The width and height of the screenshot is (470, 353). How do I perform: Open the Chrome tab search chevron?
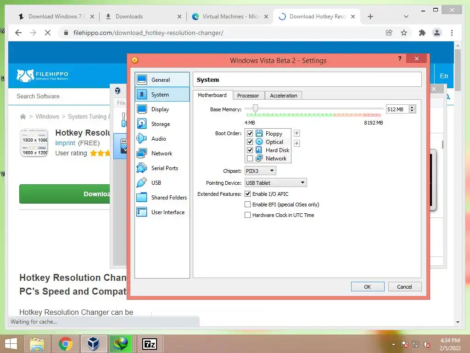pyautogui.click(x=406, y=17)
